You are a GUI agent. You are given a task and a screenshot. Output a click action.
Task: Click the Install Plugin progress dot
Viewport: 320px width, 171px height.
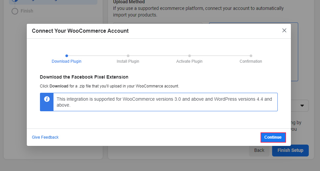tap(128, 56)
